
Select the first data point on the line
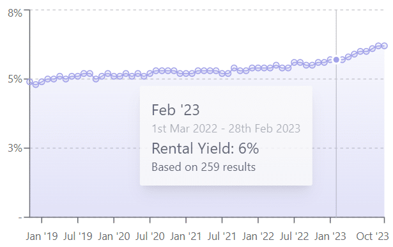(30, 82)
